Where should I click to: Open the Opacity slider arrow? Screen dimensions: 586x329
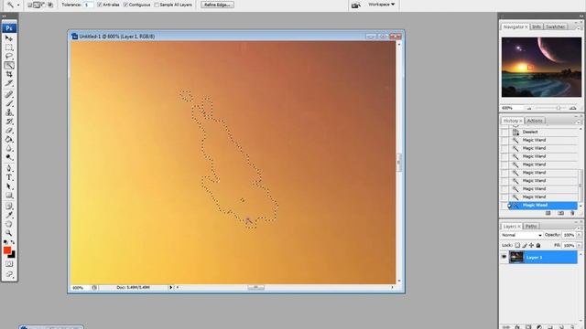pyautogui.click(x=579, y=235)
